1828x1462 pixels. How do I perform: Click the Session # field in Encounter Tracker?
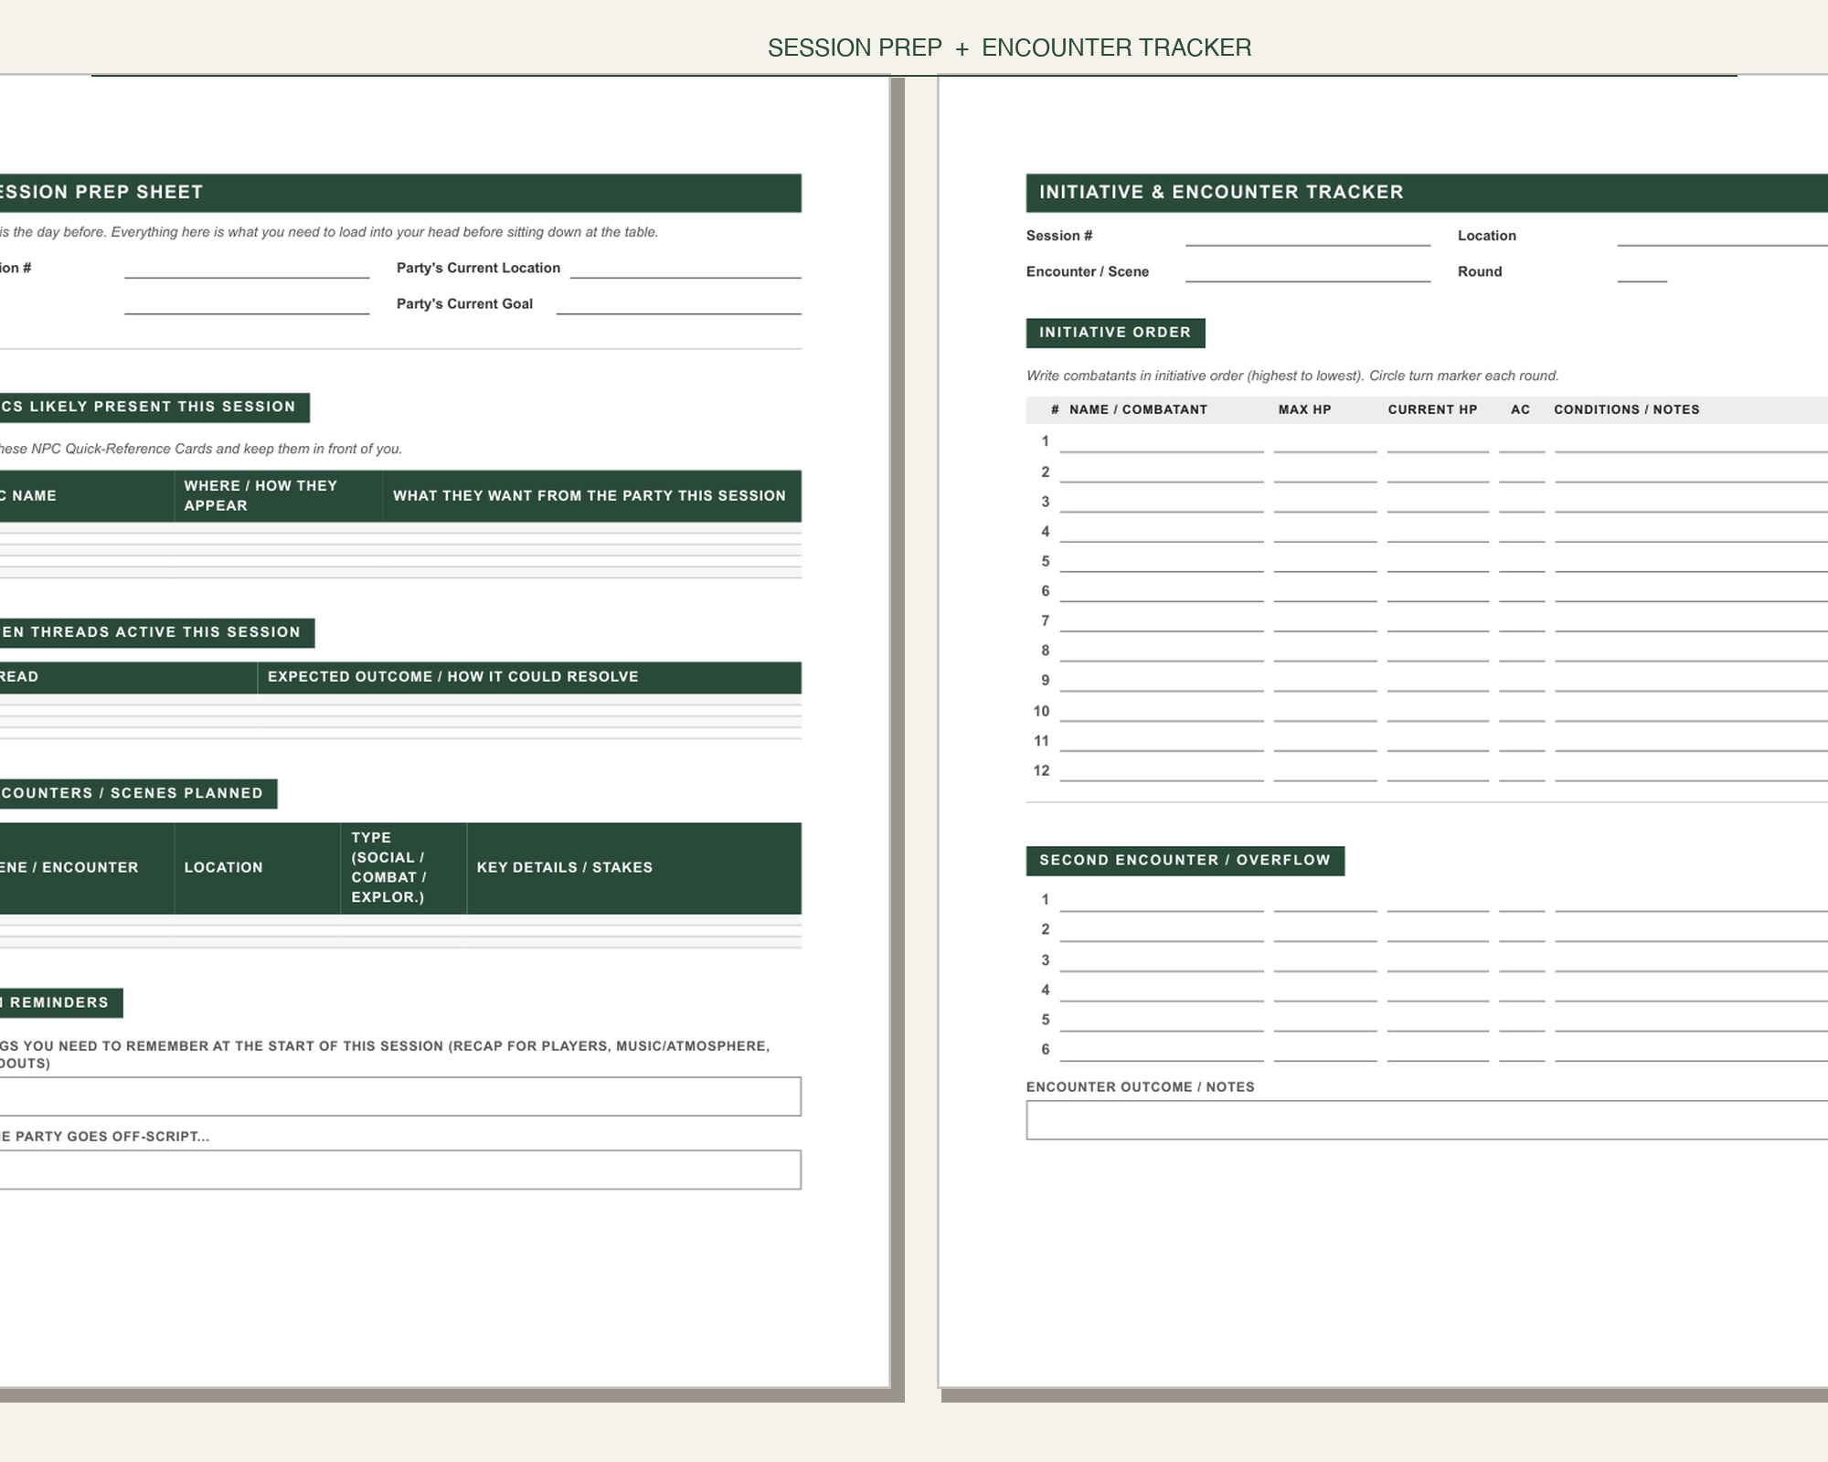tap(1308, 237)
